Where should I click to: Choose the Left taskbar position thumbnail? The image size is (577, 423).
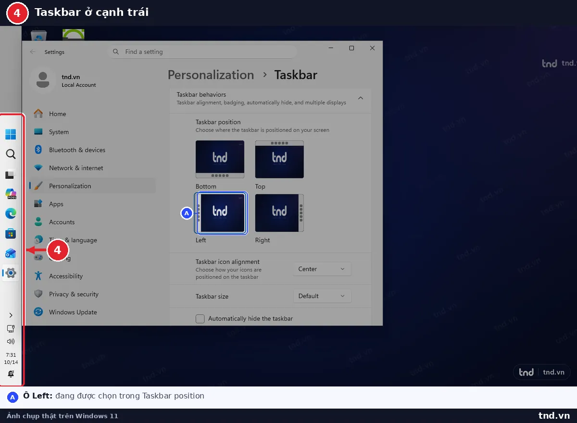(221, 213)
